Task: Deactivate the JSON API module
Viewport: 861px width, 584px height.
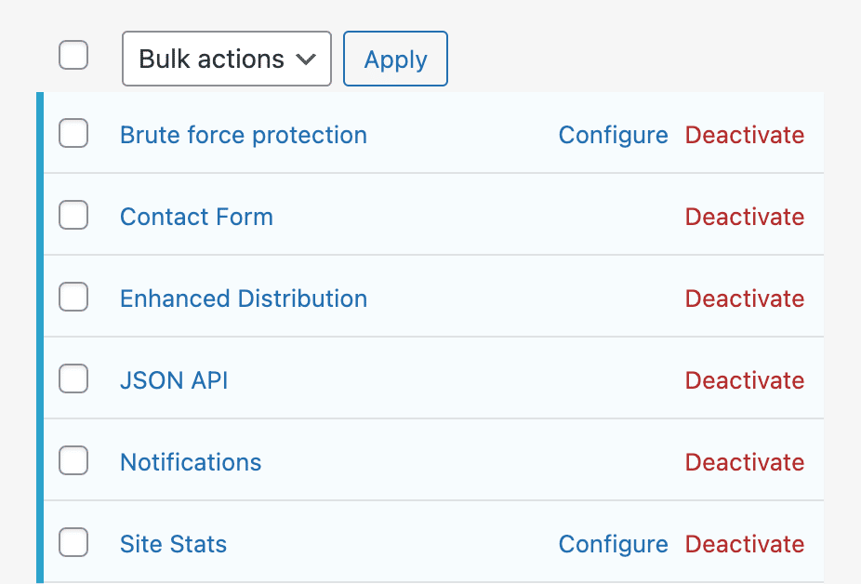Action: pyautogui.click(x=744, y=380)
